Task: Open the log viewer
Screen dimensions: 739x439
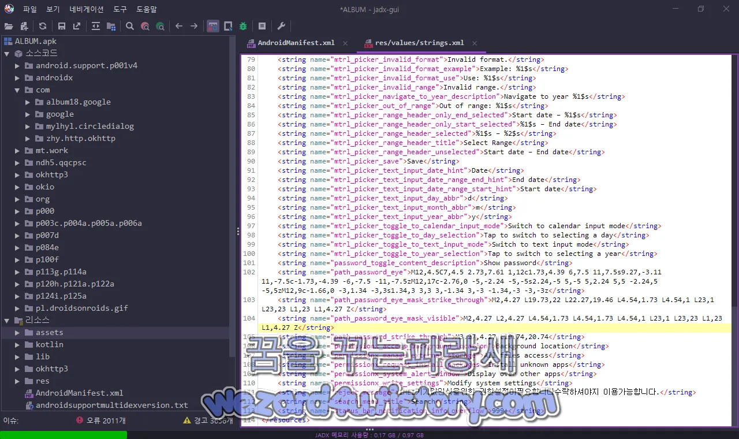Action: coord(262,25)
